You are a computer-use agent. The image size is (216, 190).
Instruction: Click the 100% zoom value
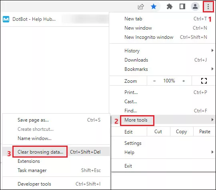(x=169, y=81)
